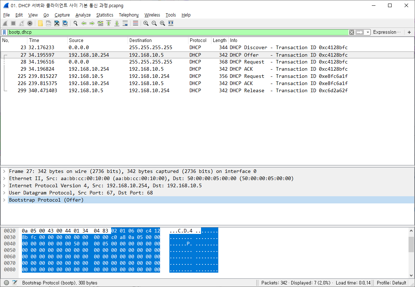Click the display filter bookmark icon
The image size is (415, 287).
pyautogui.click(x=5, y=32)
